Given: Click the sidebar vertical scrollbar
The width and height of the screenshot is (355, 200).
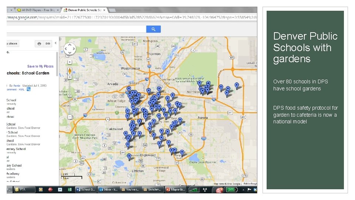Looking at the screenshot, I should click(57, 64).
